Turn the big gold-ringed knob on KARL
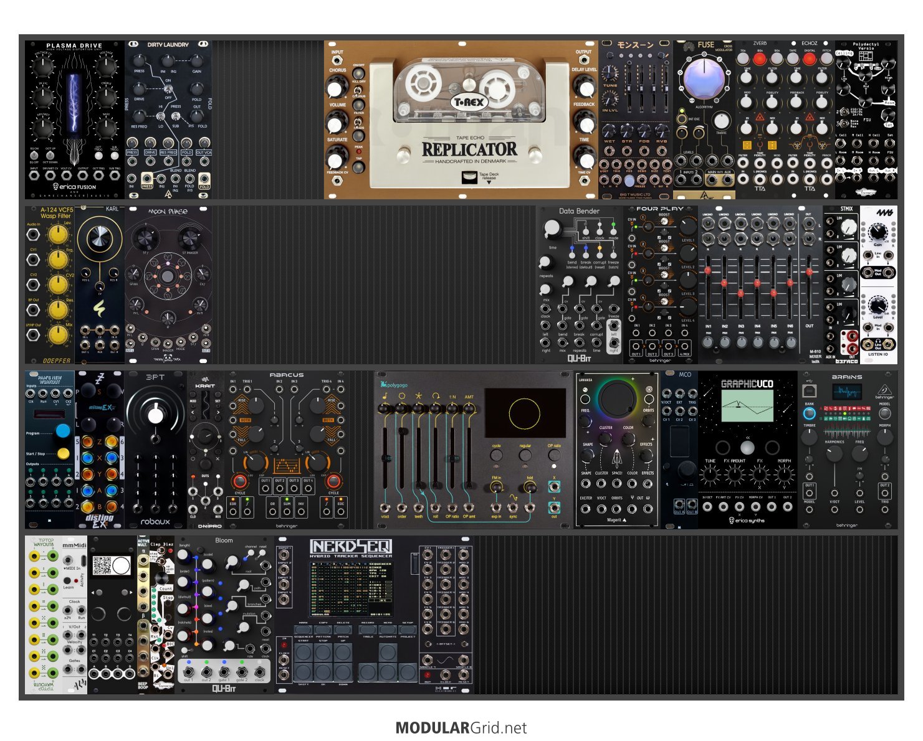The width and height of the screenshot is (923, 741). coord(98,237)
